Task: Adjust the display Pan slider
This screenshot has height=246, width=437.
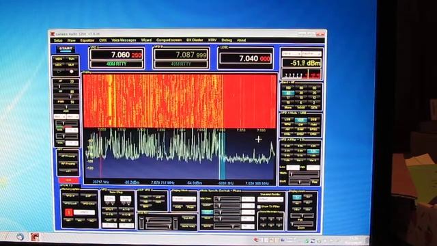Action: coord(302,216)
